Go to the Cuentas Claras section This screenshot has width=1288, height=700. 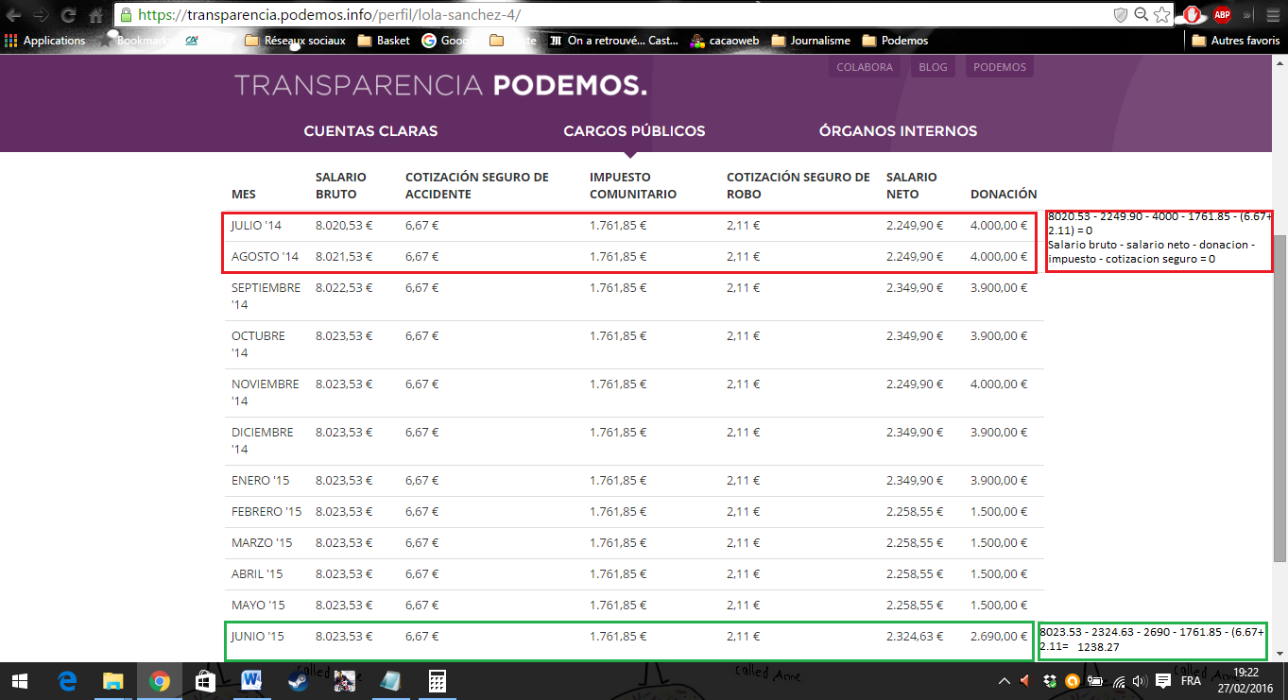coord(370,131)
